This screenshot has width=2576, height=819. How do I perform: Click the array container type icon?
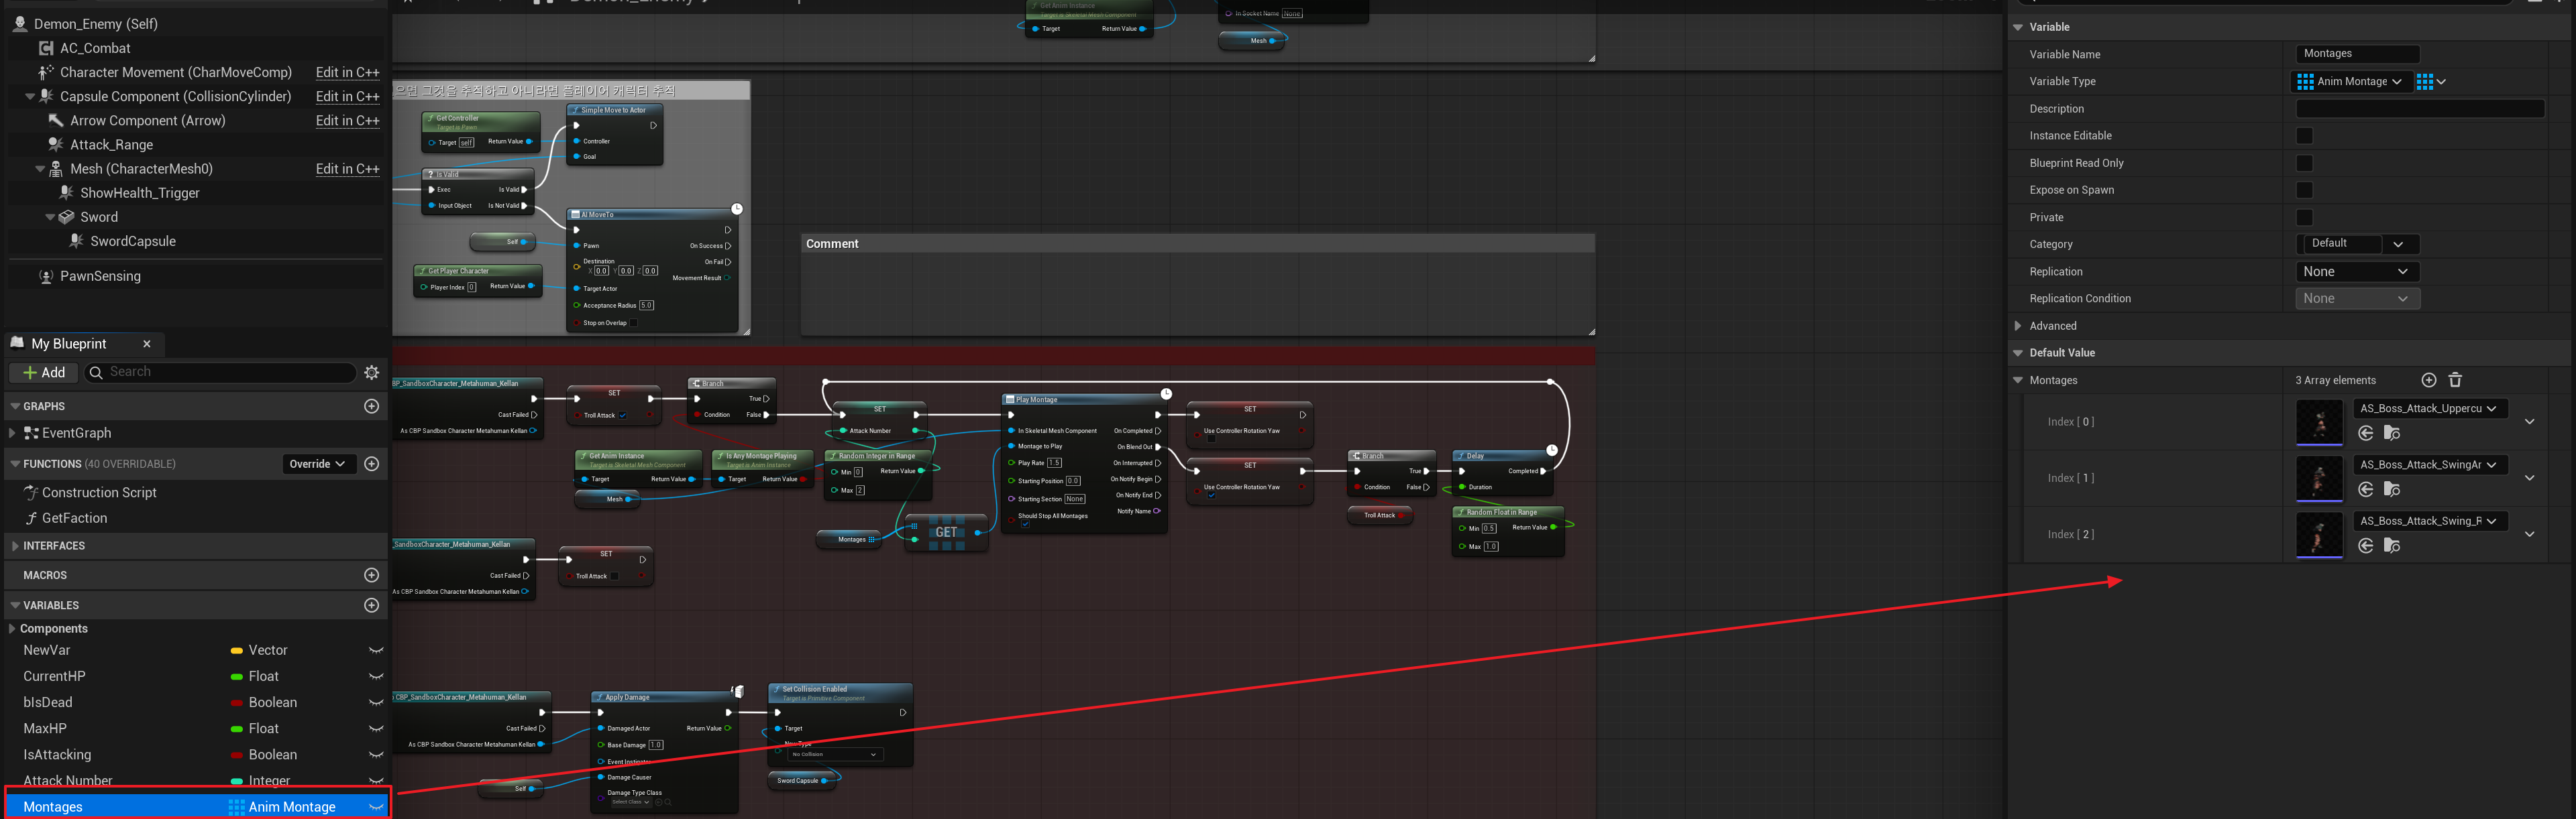click(2430, 82)
